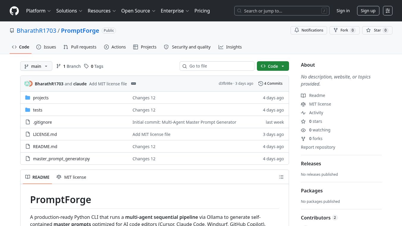Switch to the Pull requests tab
Viewport: 402px width, 226px height.
[x=80, y=47]
